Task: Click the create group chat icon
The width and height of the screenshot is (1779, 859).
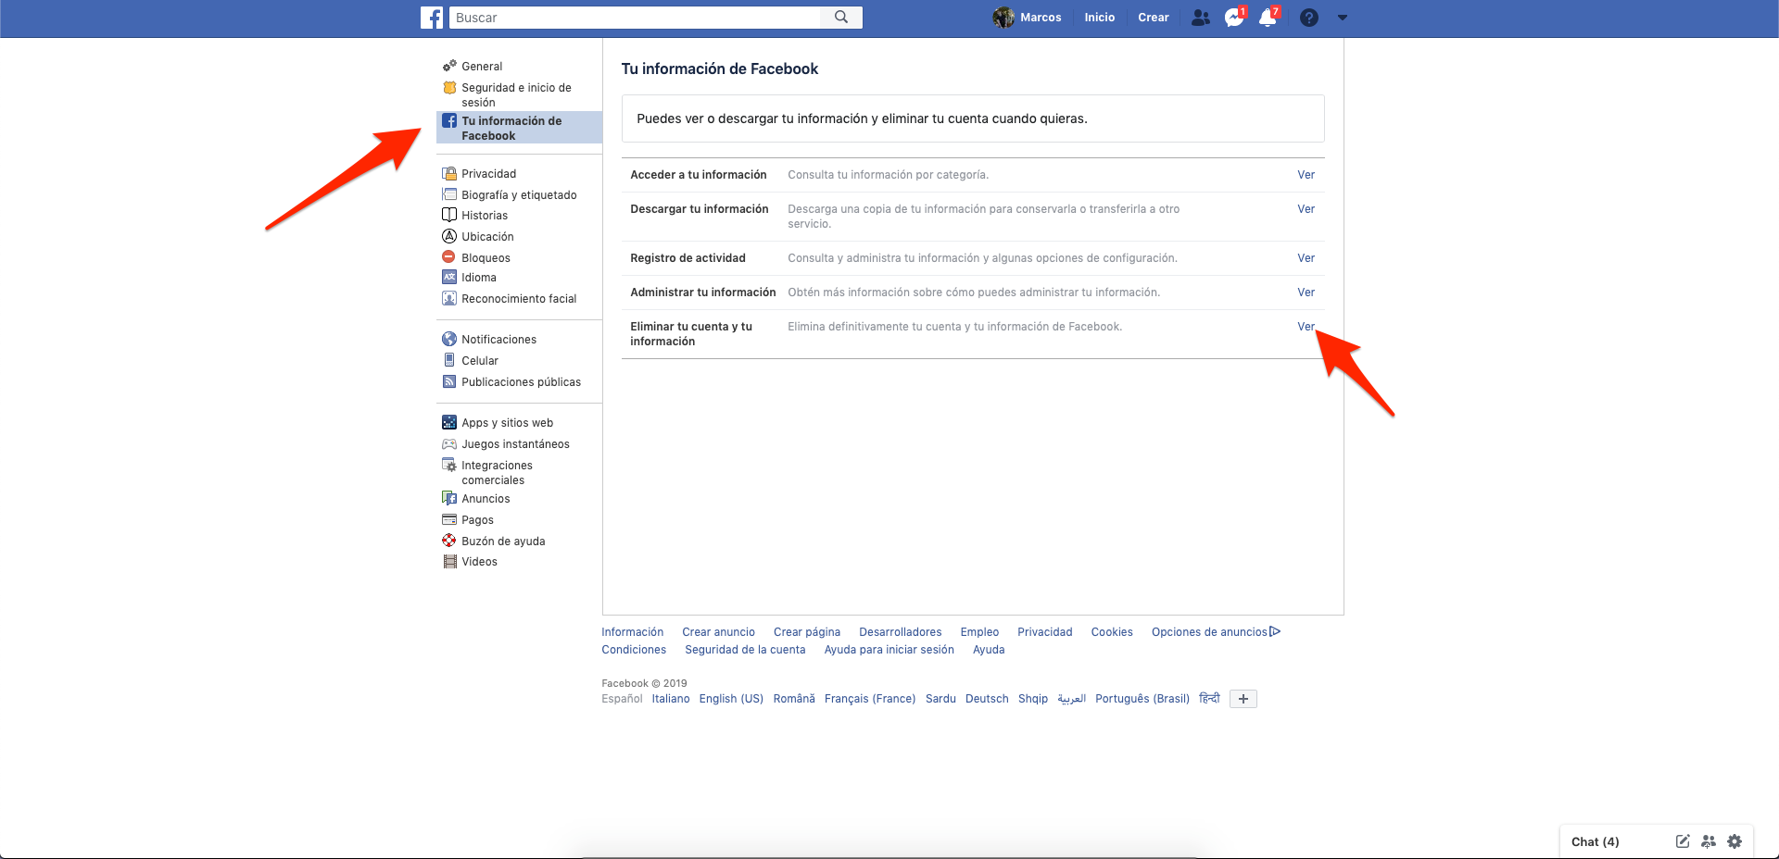Action: (x=1709, y=841)
